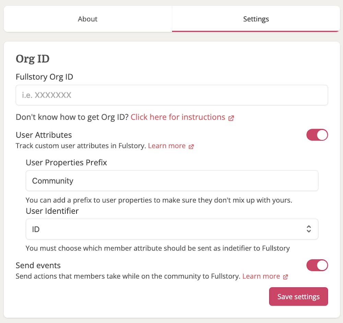343x323 pixels.
Task: Focus the Fullstory Org ID input field
Action: coord(171,95)
